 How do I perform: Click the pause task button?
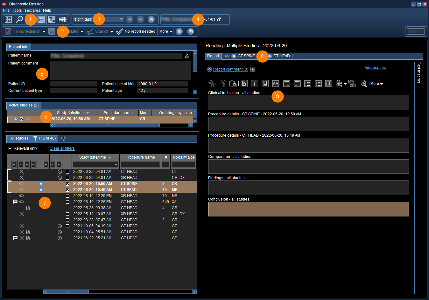[179, 31]
